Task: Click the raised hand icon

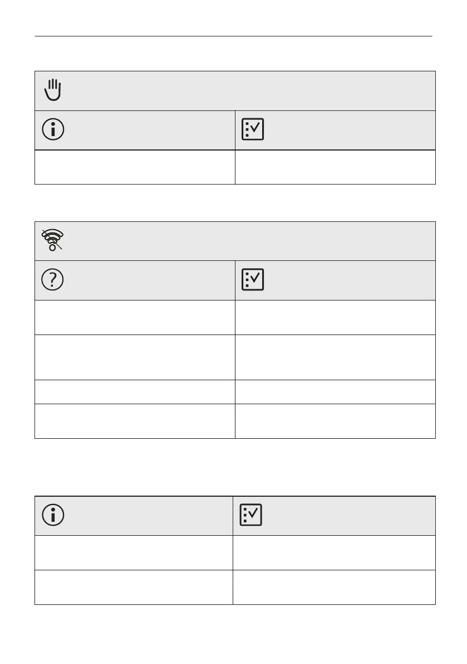Action: 53,90
